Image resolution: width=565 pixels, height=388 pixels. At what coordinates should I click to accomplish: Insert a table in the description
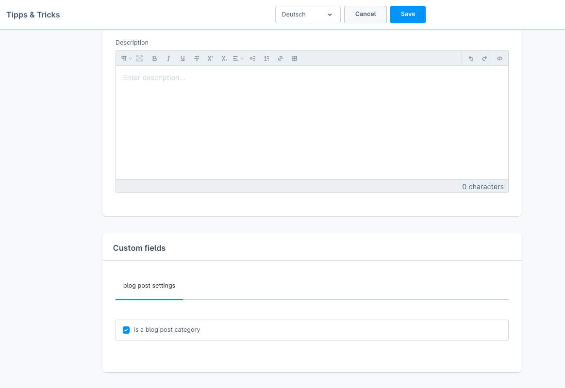click(x=294, y=58)
